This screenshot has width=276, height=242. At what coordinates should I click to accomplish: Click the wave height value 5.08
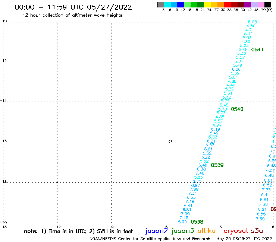(253, 22)
